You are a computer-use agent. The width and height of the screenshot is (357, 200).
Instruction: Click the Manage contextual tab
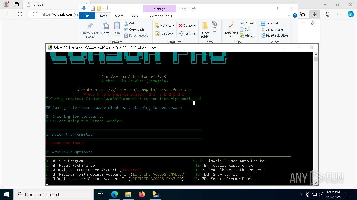tap(159, 9)
